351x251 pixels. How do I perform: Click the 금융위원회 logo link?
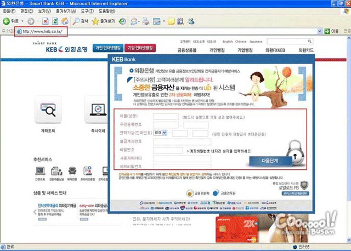(198, 193)
